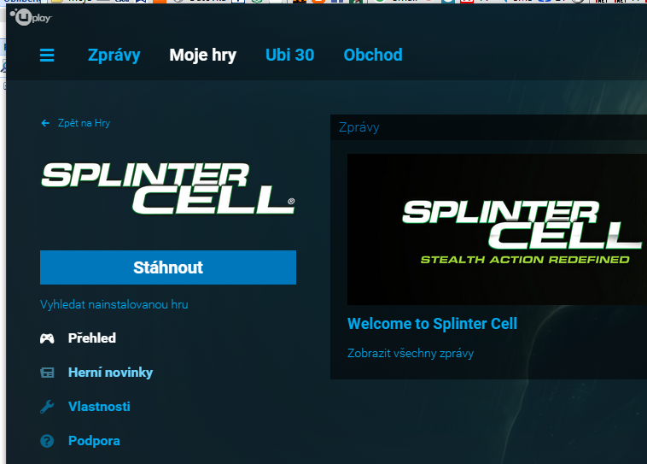Open the Vlastnosti menu label

[x=99, y=407]
